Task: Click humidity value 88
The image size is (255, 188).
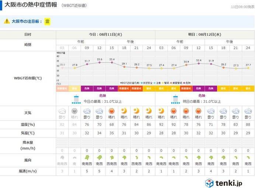Action: 248,125
